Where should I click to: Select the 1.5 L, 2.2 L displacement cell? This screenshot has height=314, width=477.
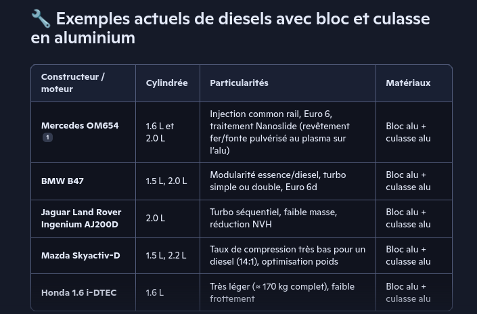click(166, 255)
